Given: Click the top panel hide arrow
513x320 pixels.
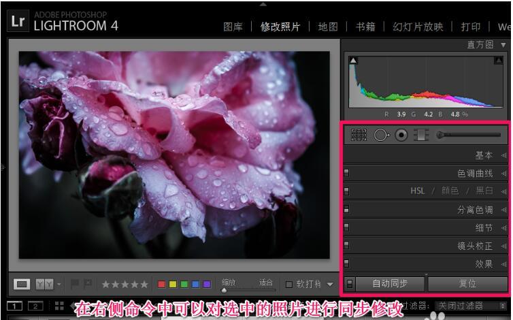Looking at the screenshot, I should tap(263, 4).
